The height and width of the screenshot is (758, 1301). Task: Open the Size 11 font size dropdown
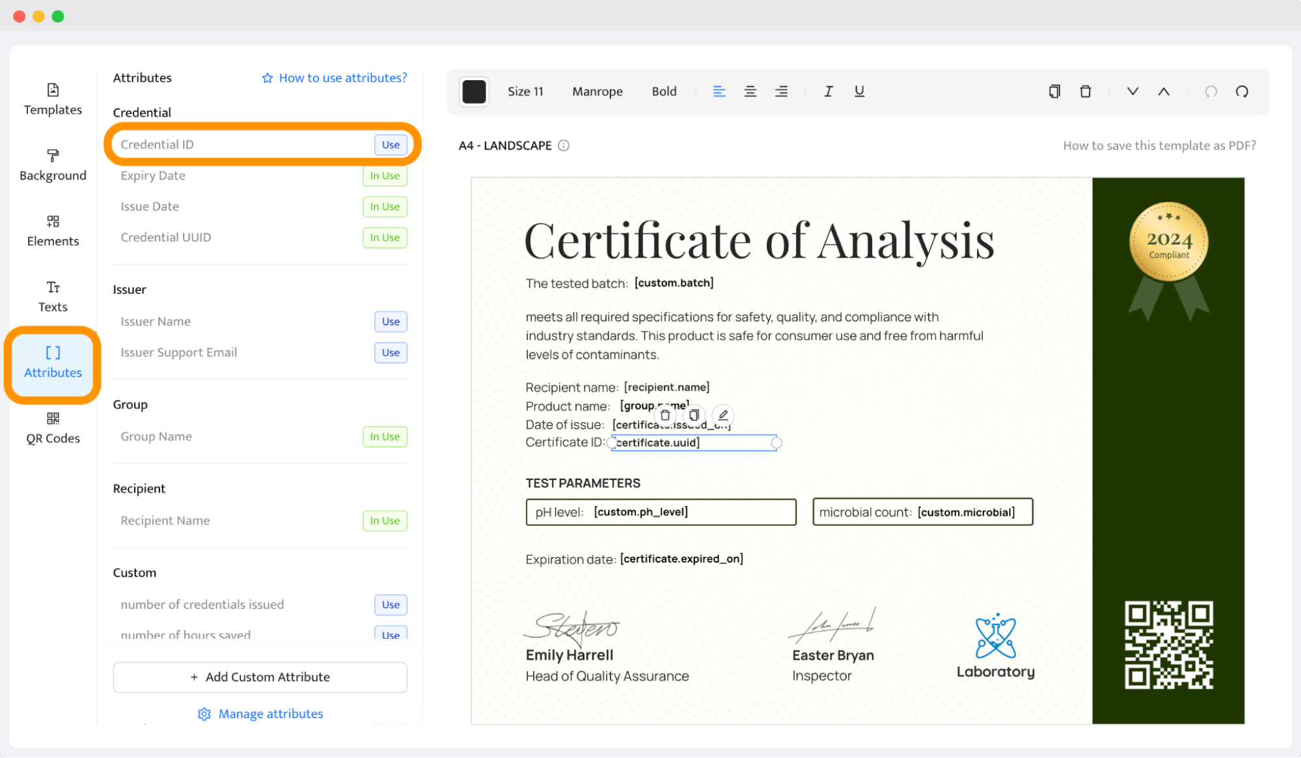pos(525,92)
